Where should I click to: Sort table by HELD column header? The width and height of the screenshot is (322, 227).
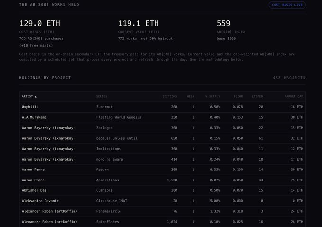191,96
